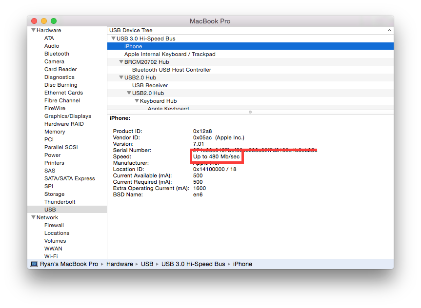Open Wi-Fi under Network
Screen dimensions: 421x308
[51, 256]
